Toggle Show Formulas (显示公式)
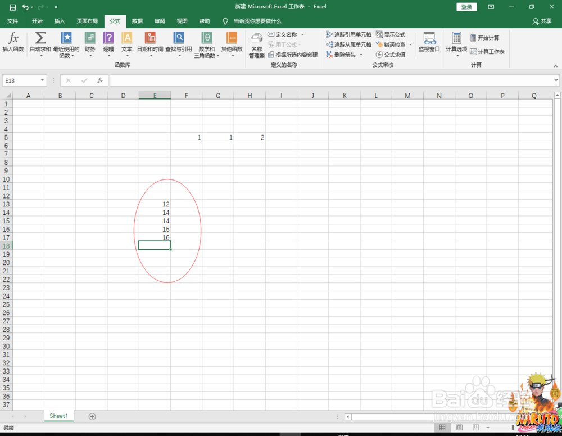Screen dimensions: 562x436 pyautogui.click(x=391, y=34)
